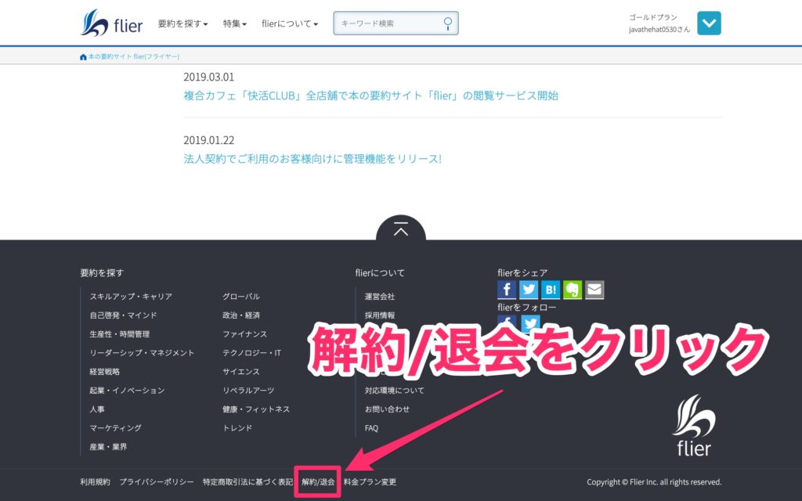Screen dimensions: 802x501
Task: Share flier on Twitter
Action: click(x=529, y=290)
